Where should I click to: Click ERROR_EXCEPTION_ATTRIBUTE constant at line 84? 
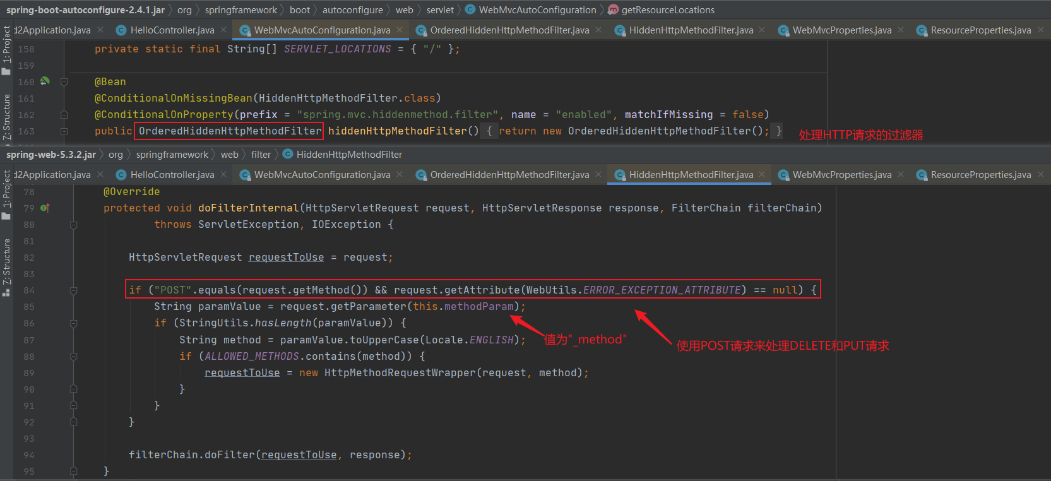[x=662, y=290]
